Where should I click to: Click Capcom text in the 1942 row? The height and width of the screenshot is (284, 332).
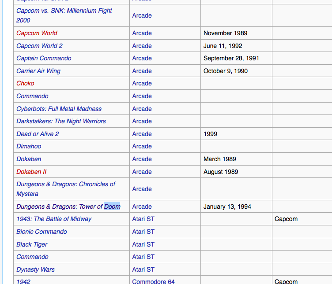tap(286, 281)
